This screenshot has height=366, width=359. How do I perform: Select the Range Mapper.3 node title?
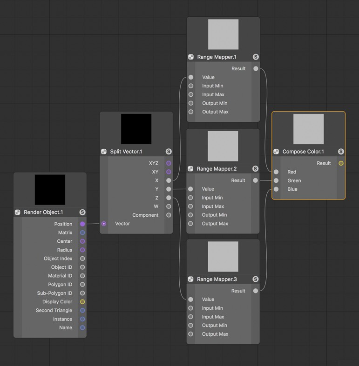click(x=217, y=279)
